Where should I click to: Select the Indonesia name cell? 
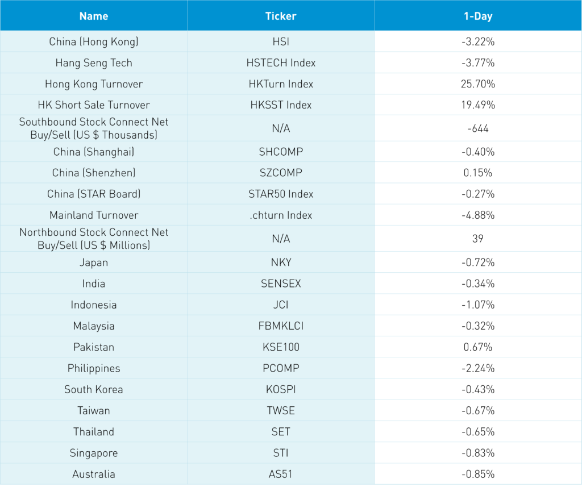(x=94, y=305)
